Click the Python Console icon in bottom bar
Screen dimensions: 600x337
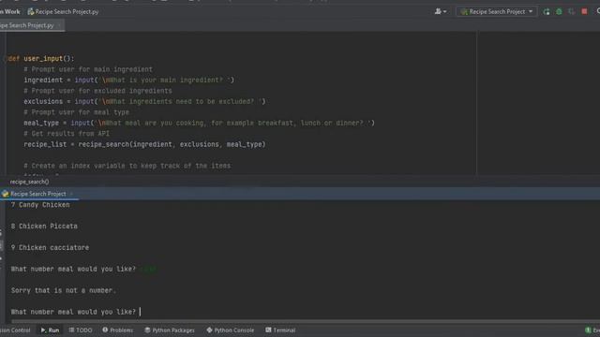coord(209,330)
